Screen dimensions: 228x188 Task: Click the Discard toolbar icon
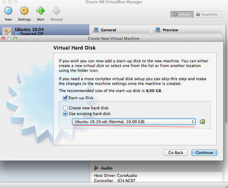(x=56, y=11)
